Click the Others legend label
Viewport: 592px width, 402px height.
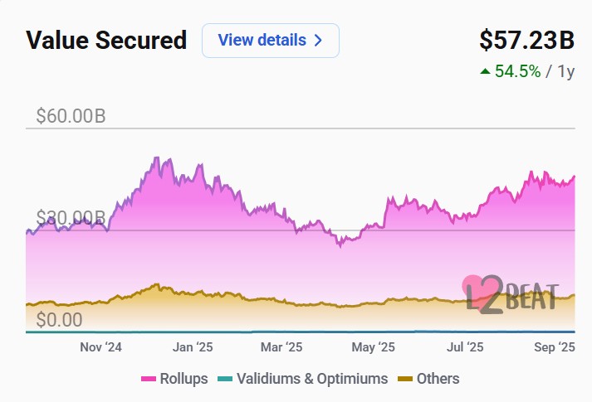pyautogui.click(x=438, y=379)
